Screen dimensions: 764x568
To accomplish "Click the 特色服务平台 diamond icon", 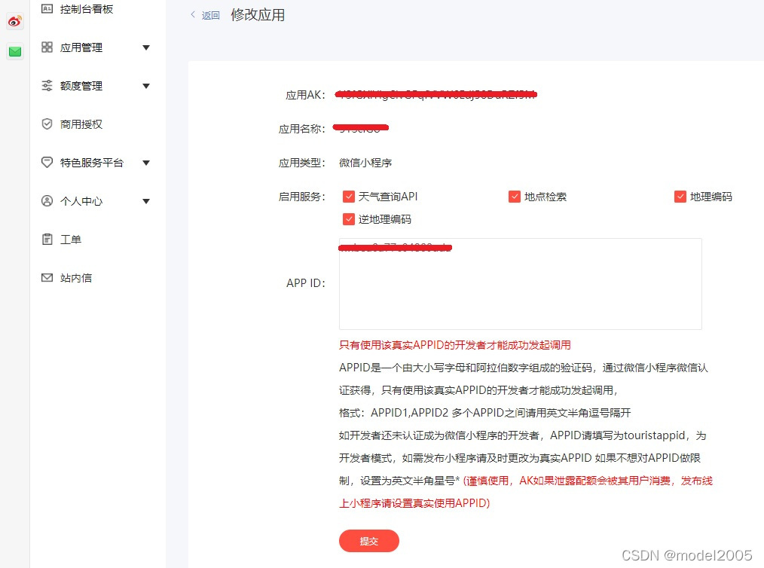I will point(47,162).
